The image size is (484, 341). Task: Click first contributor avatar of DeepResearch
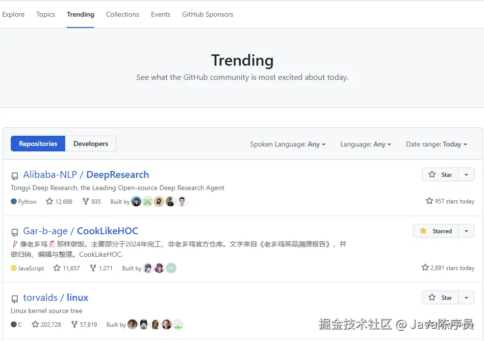136,202
